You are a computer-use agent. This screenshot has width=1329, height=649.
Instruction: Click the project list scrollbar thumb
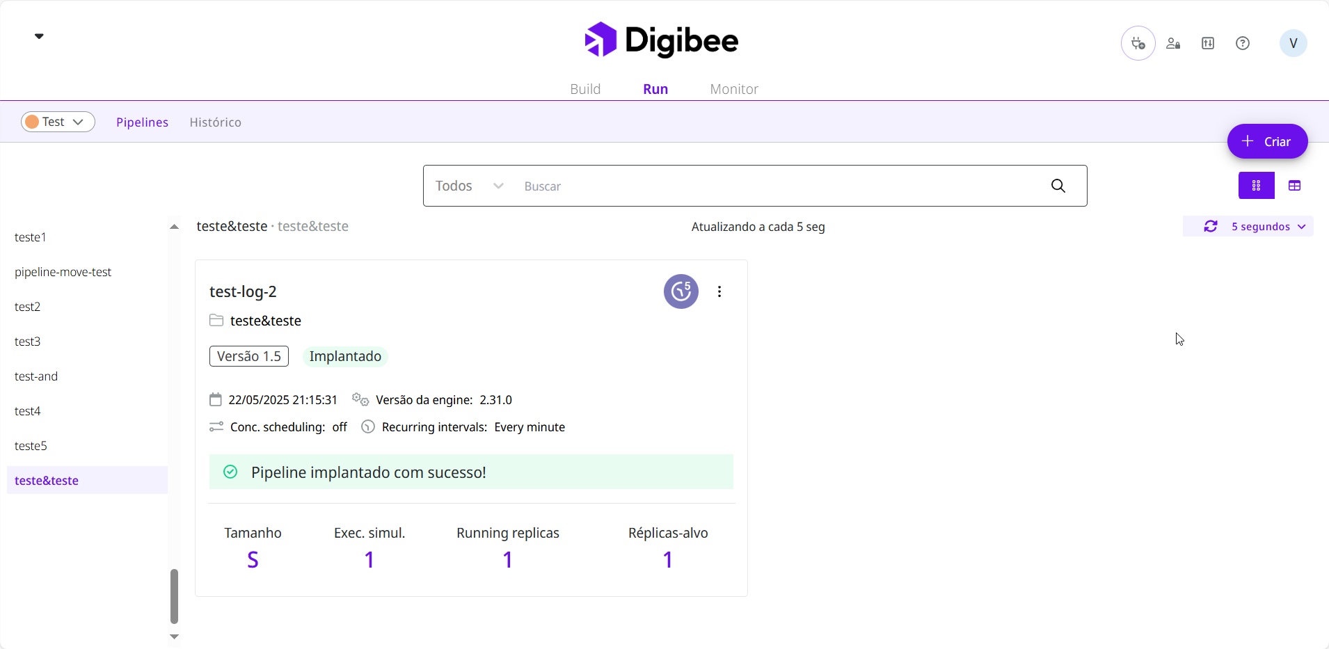click(174, 596)
